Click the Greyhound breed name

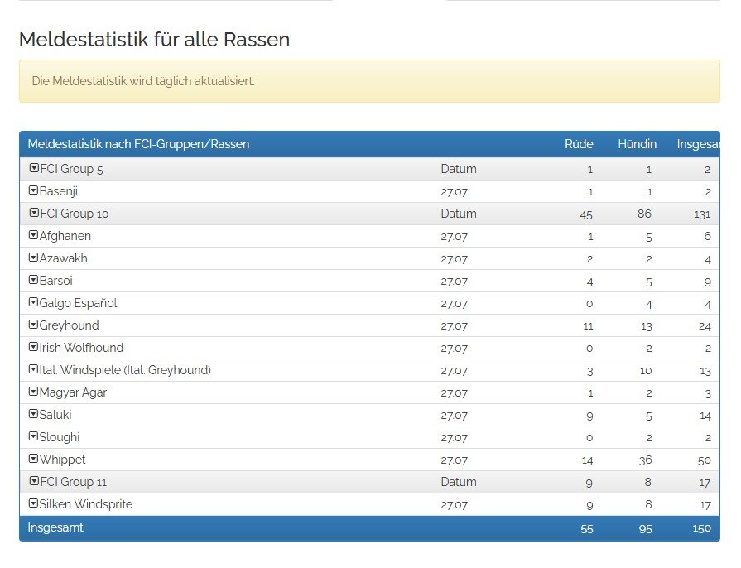pyautogui.click(x=69, y=325)
